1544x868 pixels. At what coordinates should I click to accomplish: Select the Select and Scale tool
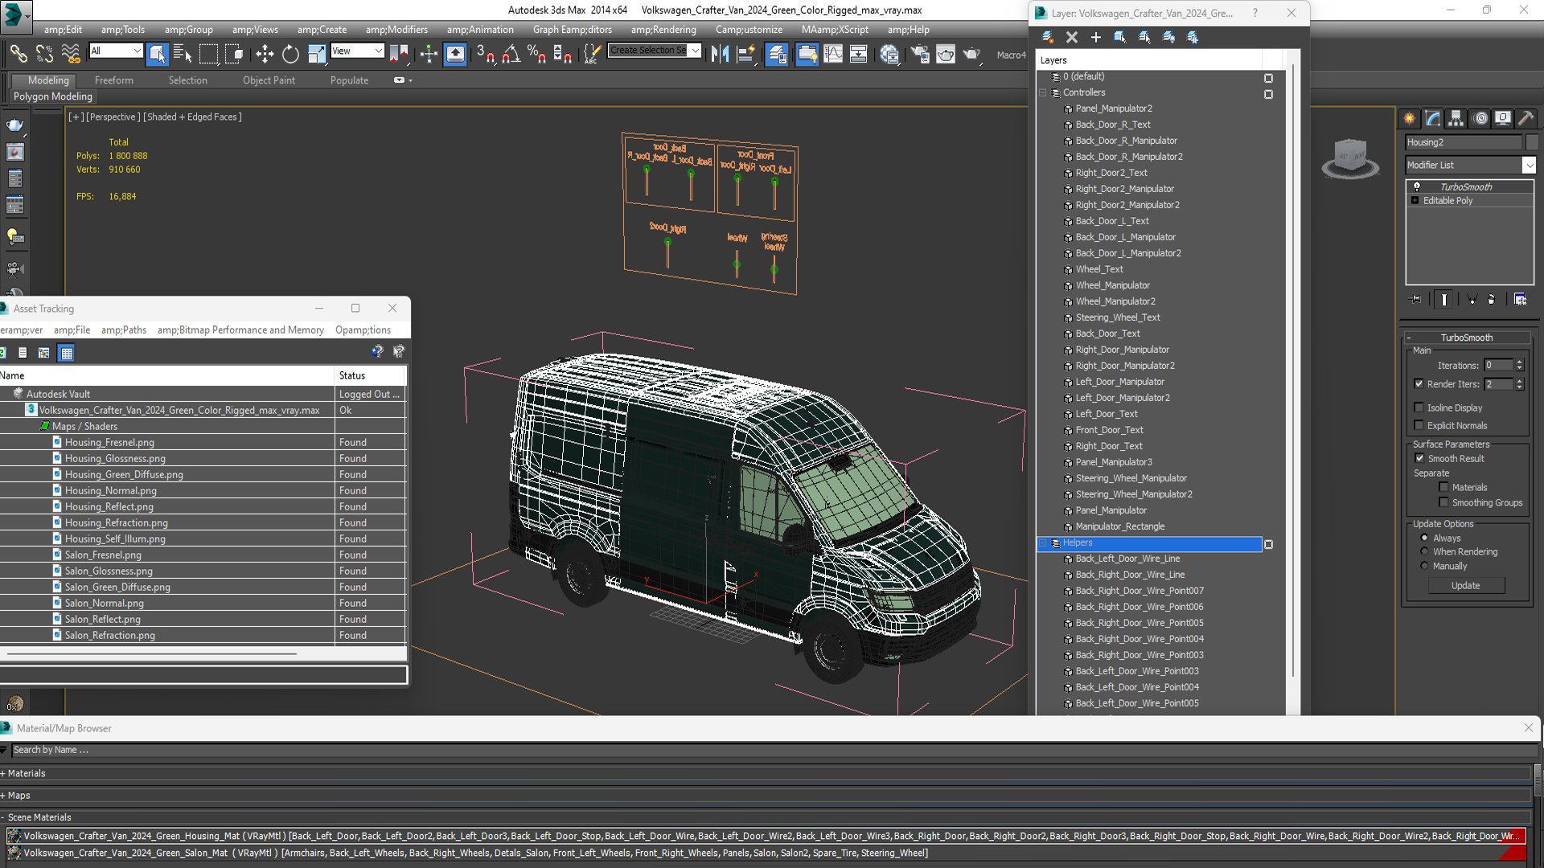tap(317, 54)
